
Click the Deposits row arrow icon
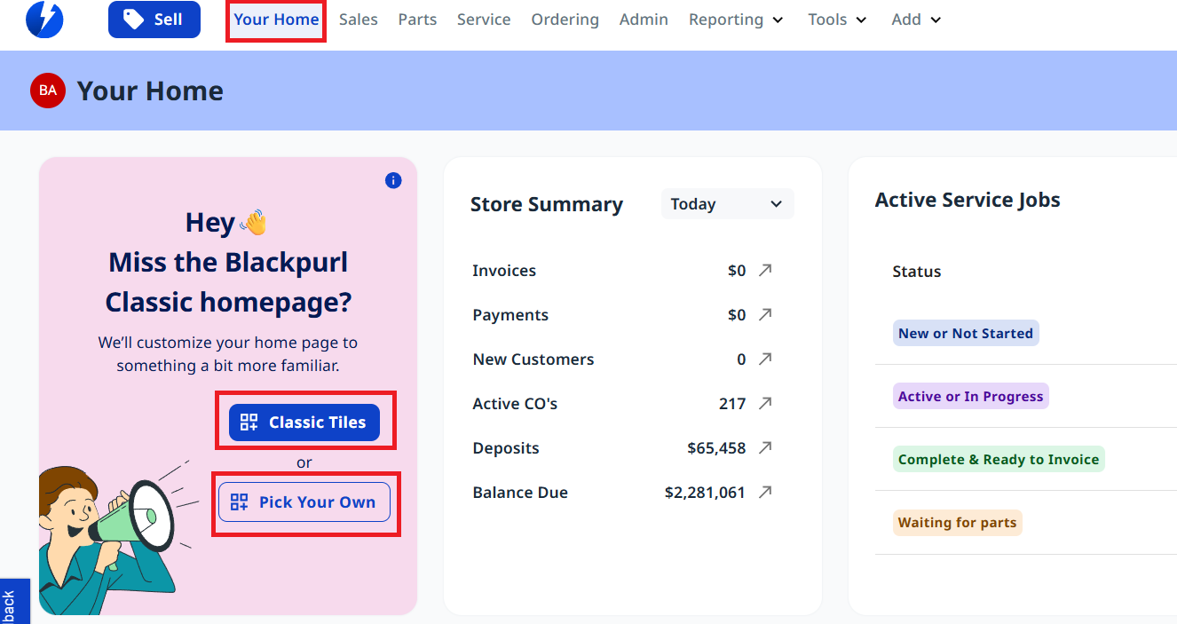765,447
